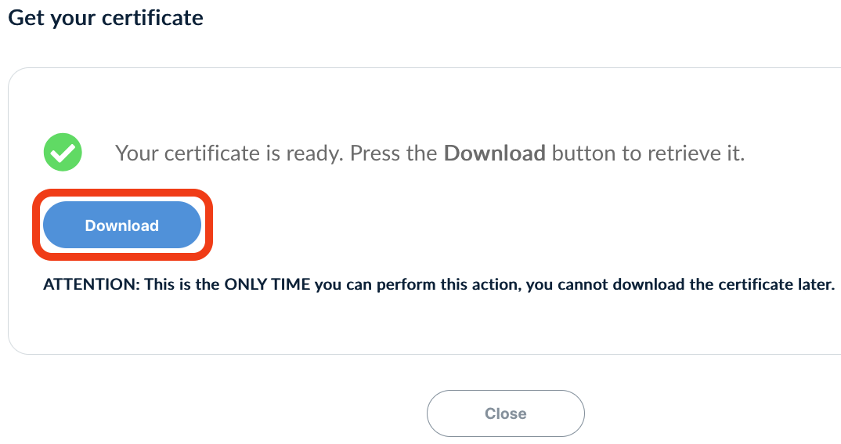The image size is (841, 444).
Task: Click the bold 'Download' word in message
Action: (x=495, y=153)
